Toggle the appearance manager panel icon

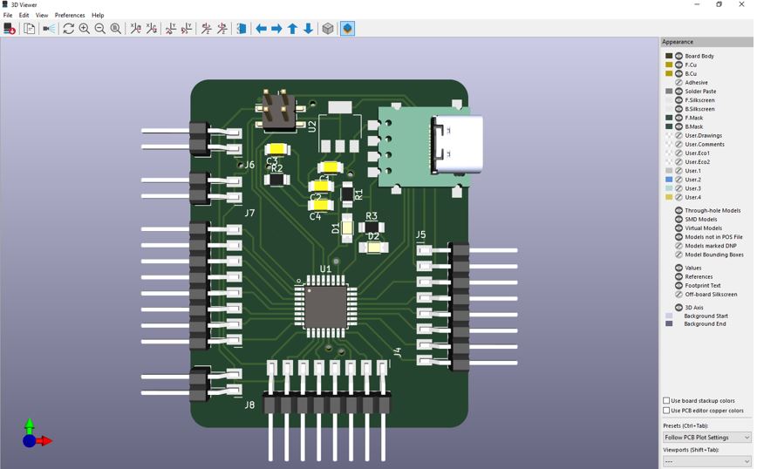(348, 29)
